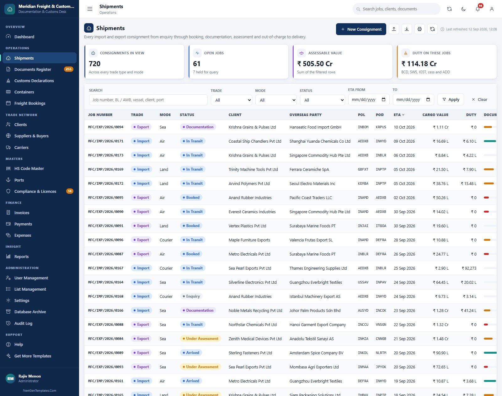The image size is (502, 396).
Task: Click Sterling Fasteners Pvt Ltd client
Action: (x=250, y=353)
